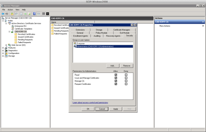Open the File menu

pyautogui.click(x=4, y=10)
